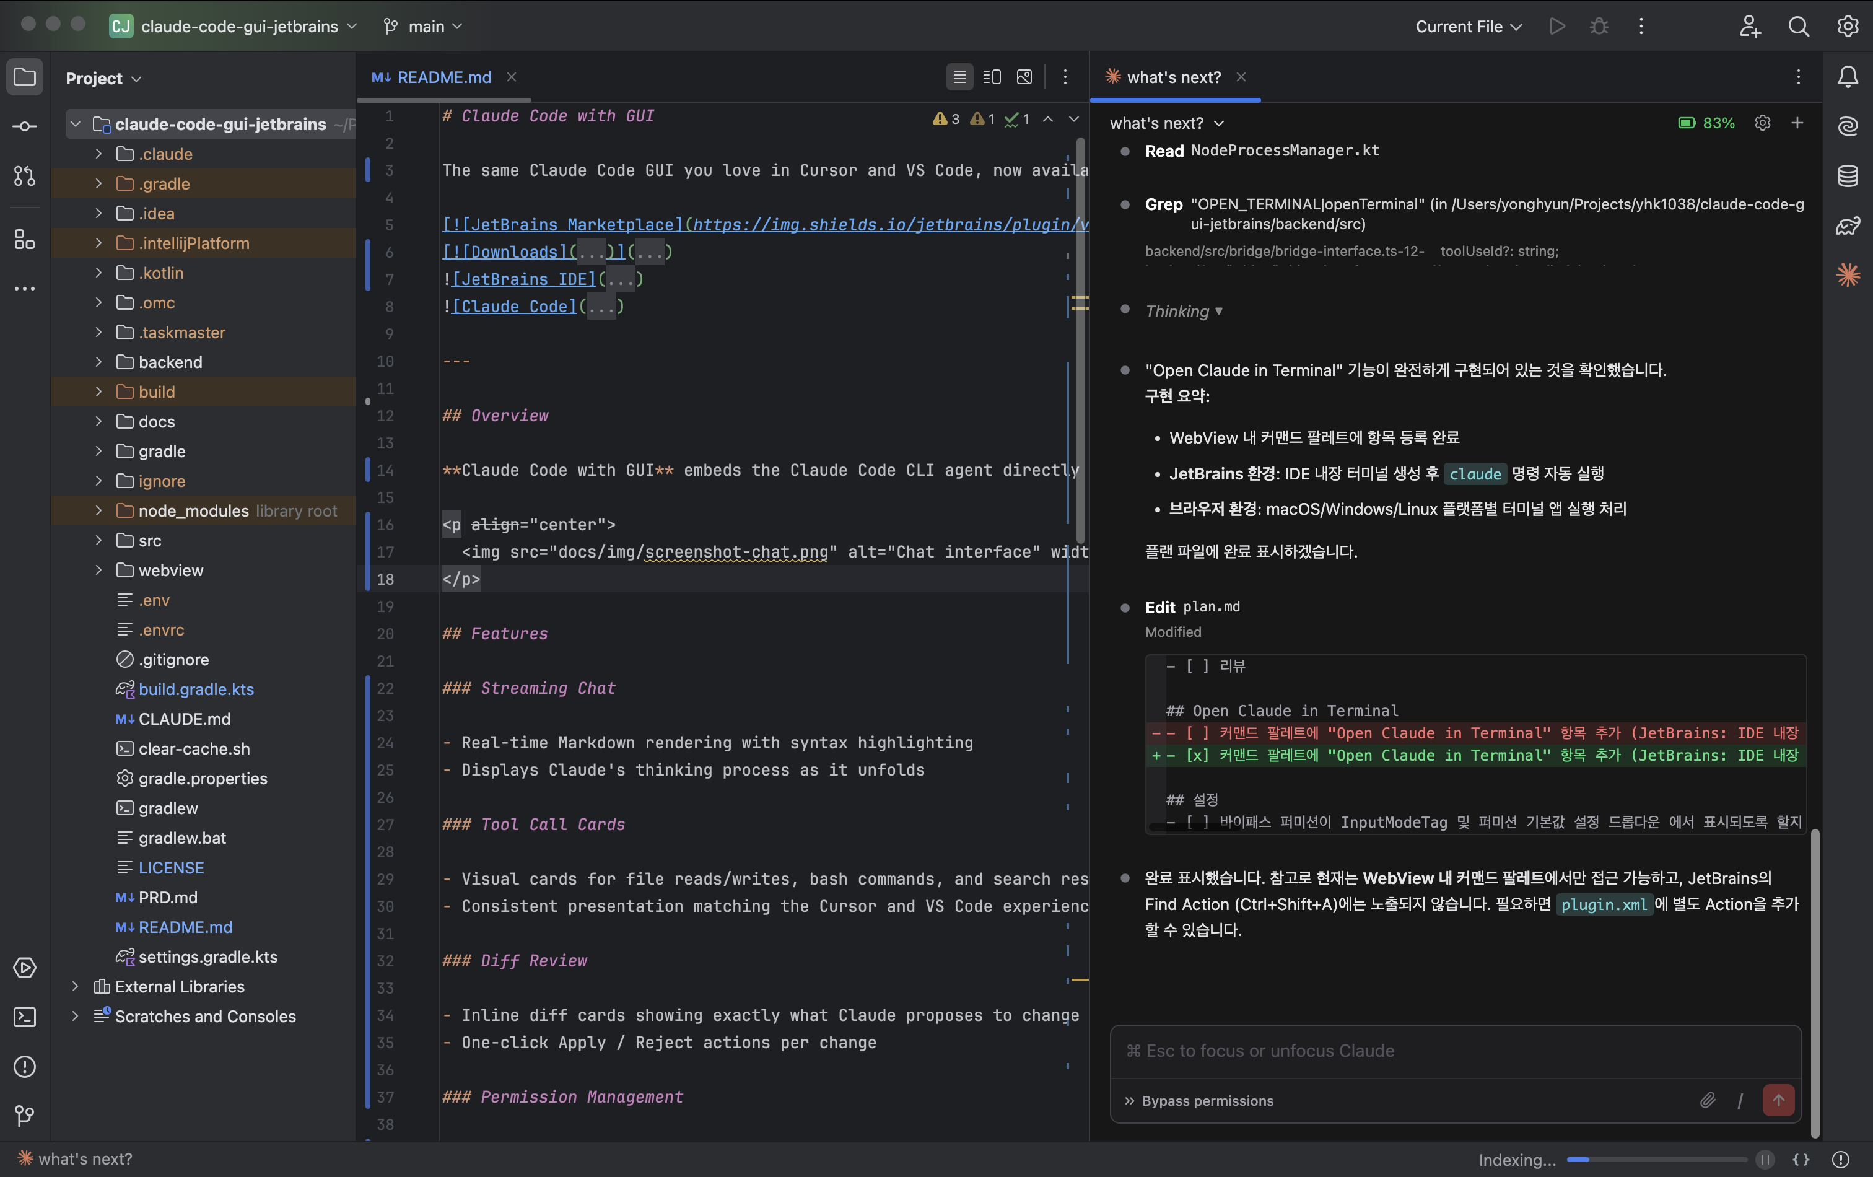
Task: Click the plugin.xml inline code link
Action: pos(1604,904)
